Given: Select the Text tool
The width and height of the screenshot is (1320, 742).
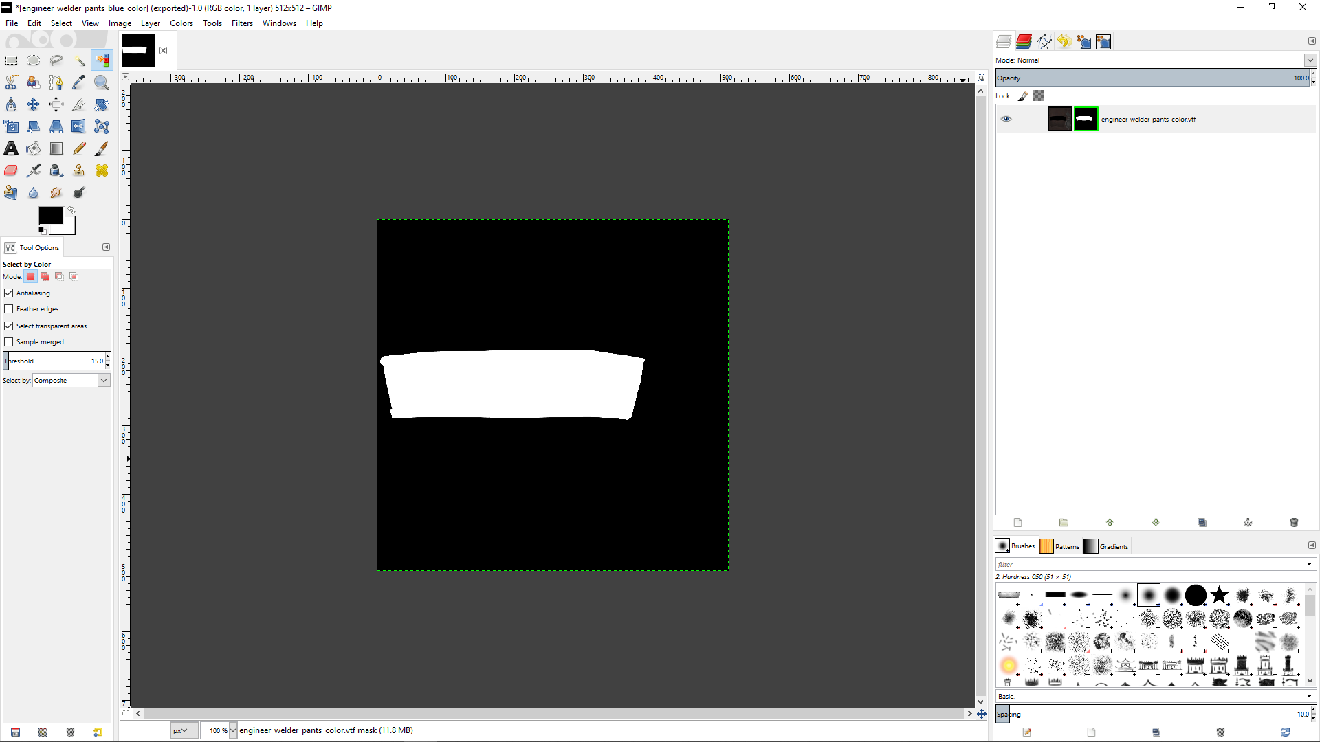Looking at the screenshot, I should pos(11,148).
